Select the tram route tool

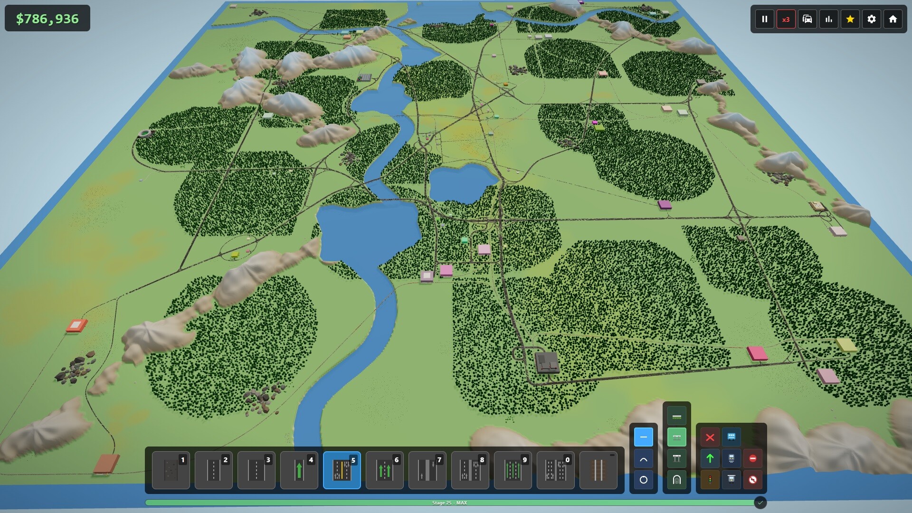[x=731, y=458]
